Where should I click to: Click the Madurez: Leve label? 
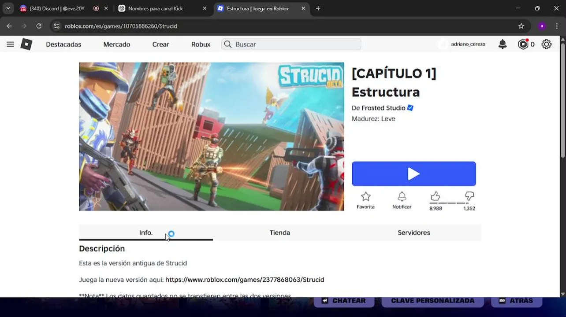(373, 118)
